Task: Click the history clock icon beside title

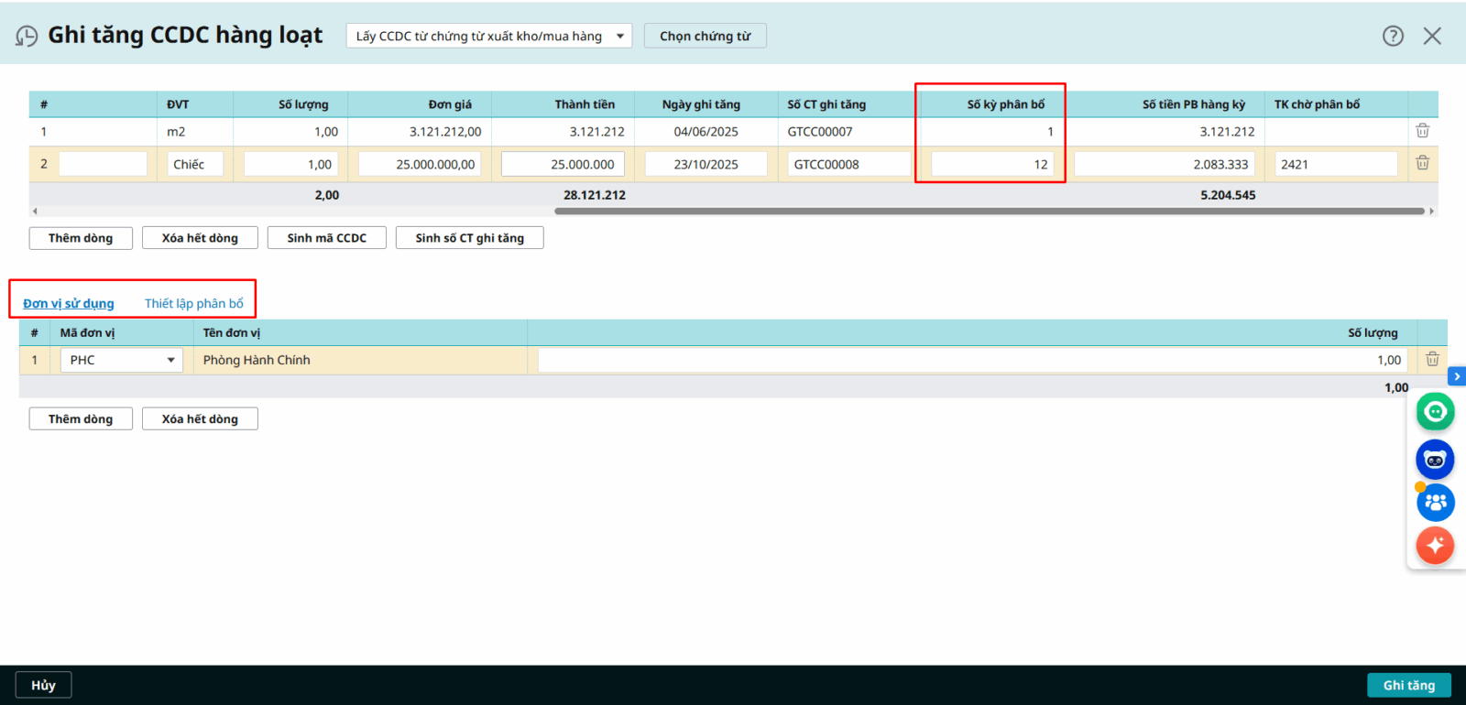Action: (x=27, y=36)
